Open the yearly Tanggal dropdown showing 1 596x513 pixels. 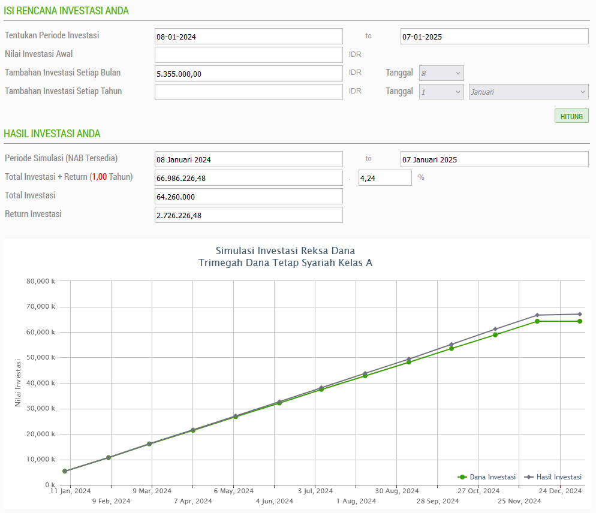441,92
